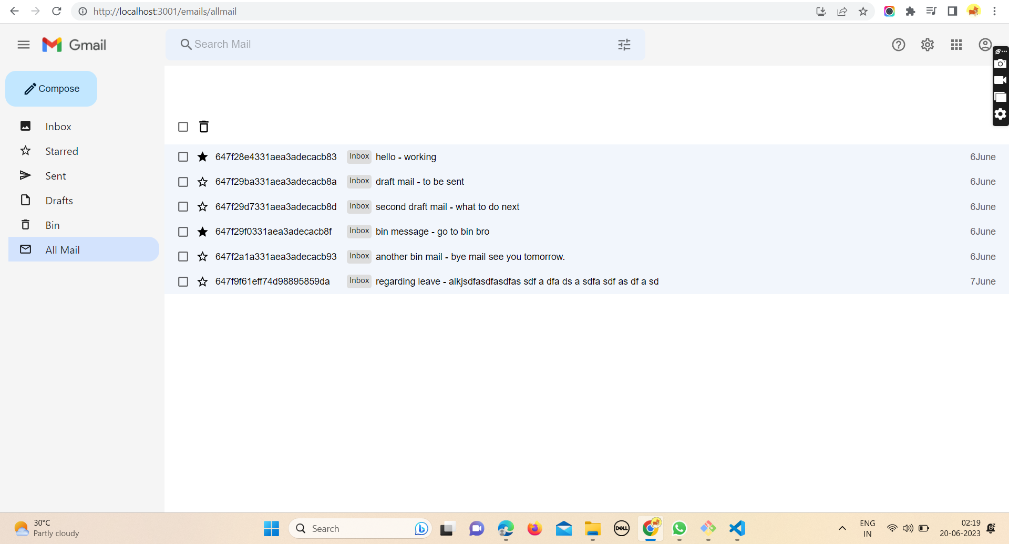Click the account profile icon
This screenshot has width=1009, height=544.
(985, 45)
